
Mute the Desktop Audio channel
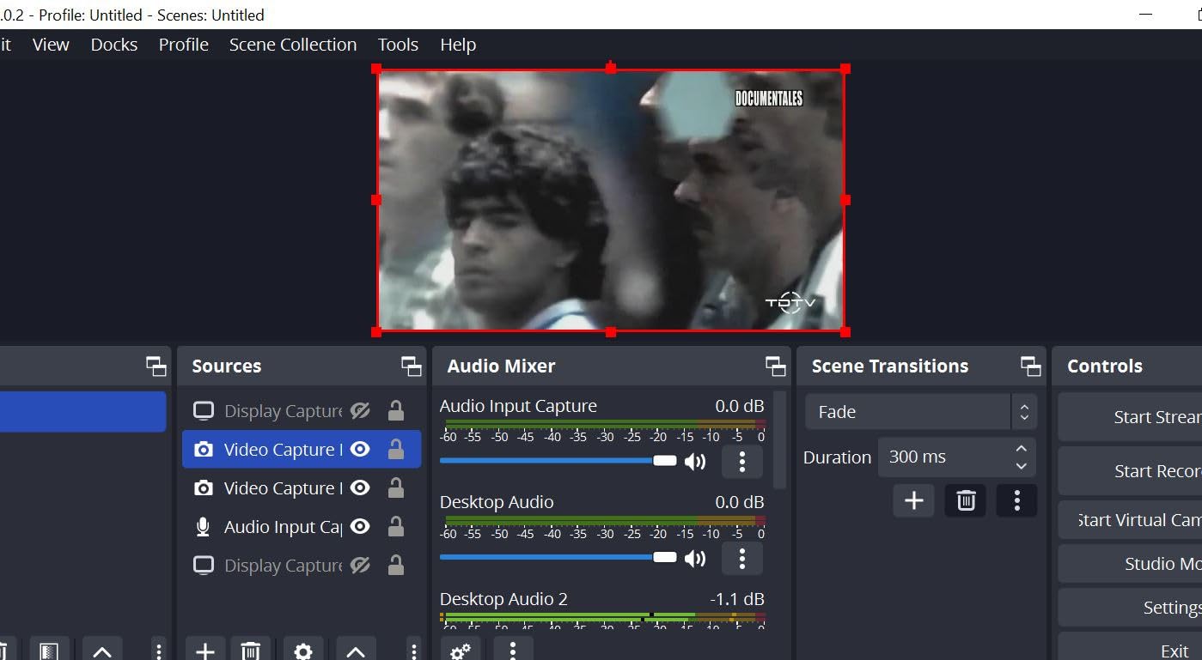(695, 559)
